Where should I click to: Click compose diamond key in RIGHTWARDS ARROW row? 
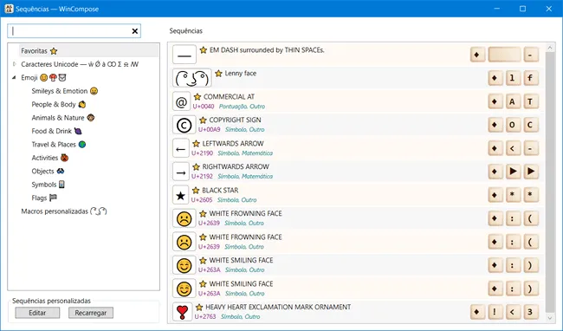pos(495,172)
